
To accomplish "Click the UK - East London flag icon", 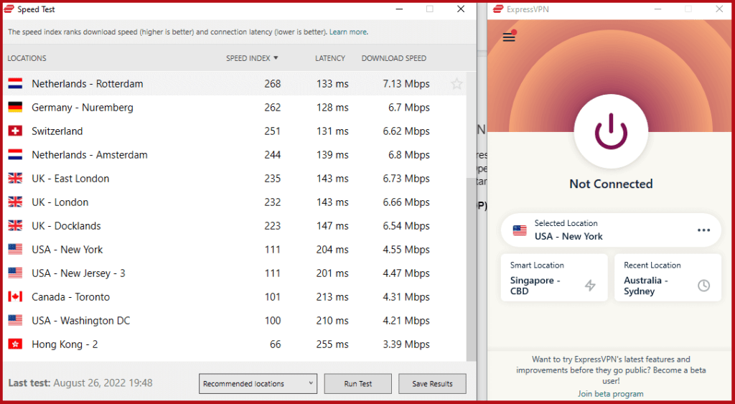I will point(16,179).
